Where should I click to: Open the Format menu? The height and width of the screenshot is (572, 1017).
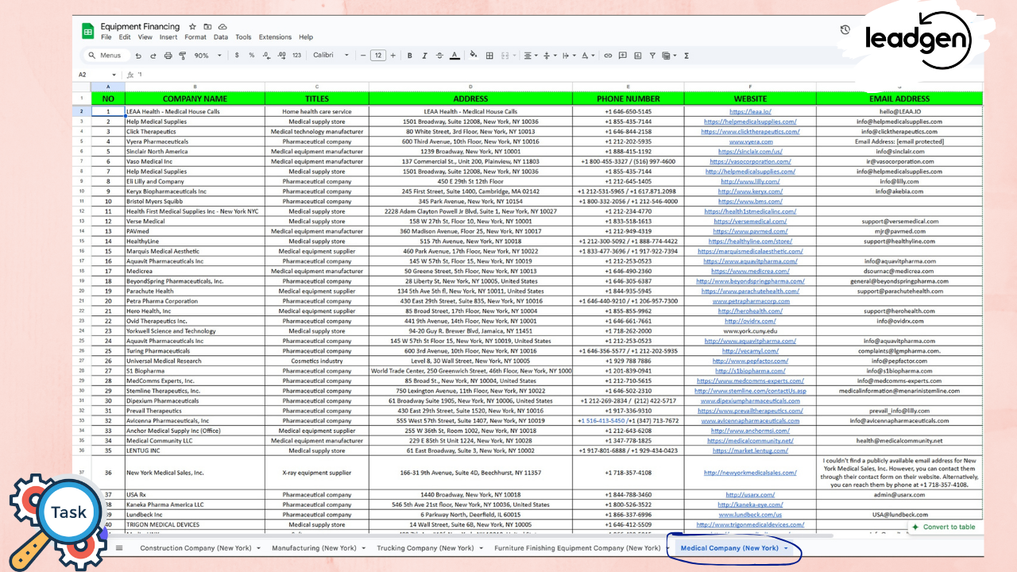tap(195, 37)
